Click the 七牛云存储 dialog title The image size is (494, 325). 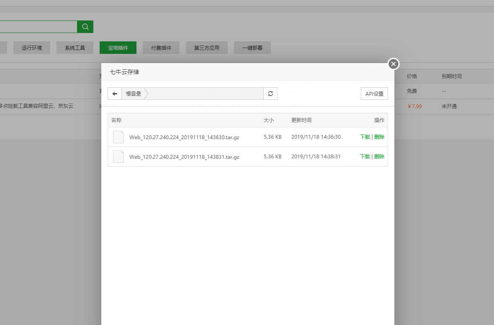[x=124, y=72]
